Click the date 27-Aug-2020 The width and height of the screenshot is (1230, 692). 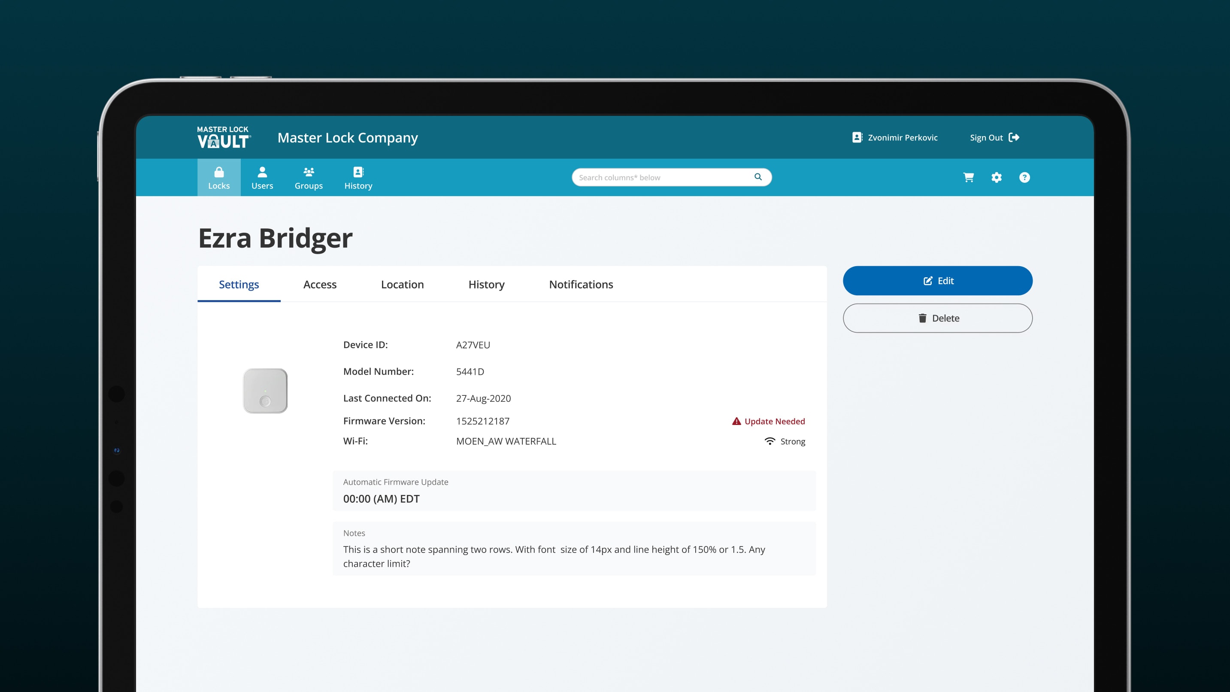click(x=483, y=398)
